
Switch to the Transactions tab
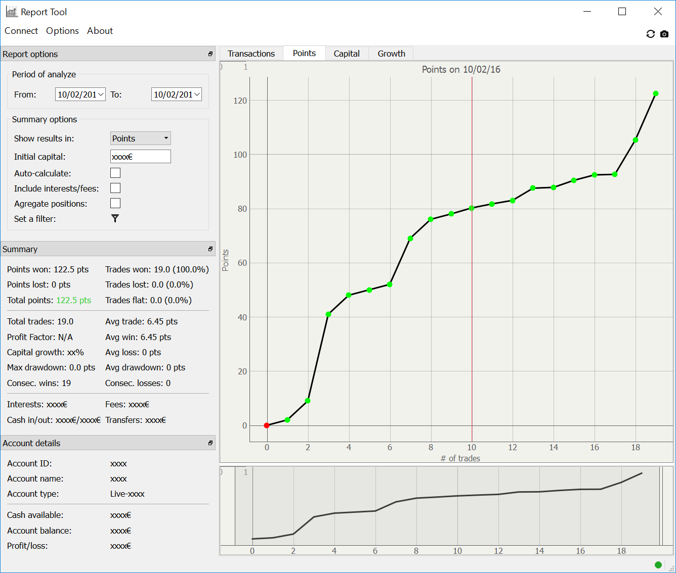click(x=251, y=54)
